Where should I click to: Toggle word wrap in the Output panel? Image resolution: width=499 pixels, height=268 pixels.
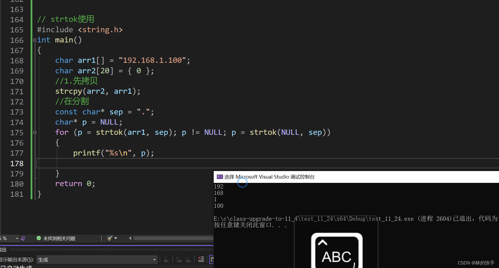pos(212,259)
